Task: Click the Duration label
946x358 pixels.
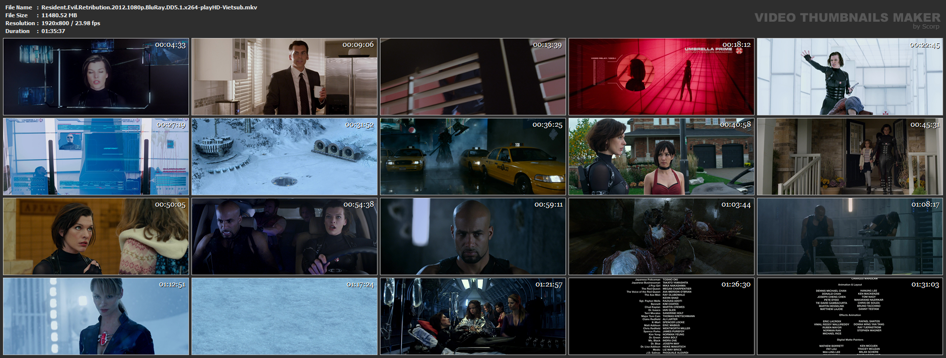Action: pyautogui.click(x=18, y=31)
